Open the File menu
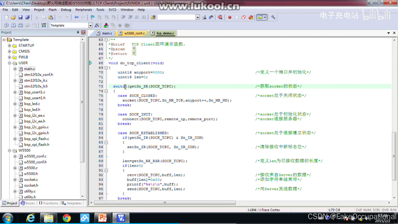This screenshot has width=398, height=224. click(x=5, y=10)
